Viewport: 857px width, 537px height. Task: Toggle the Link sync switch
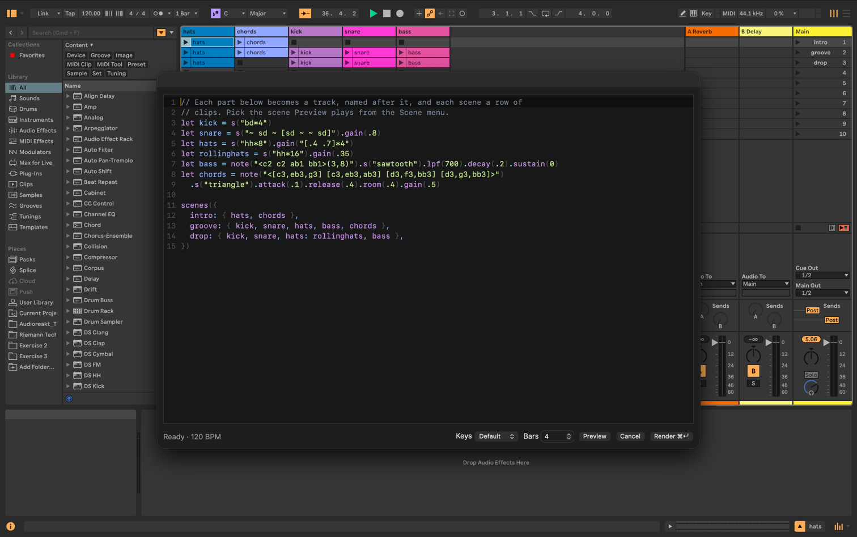click(43, 14)
